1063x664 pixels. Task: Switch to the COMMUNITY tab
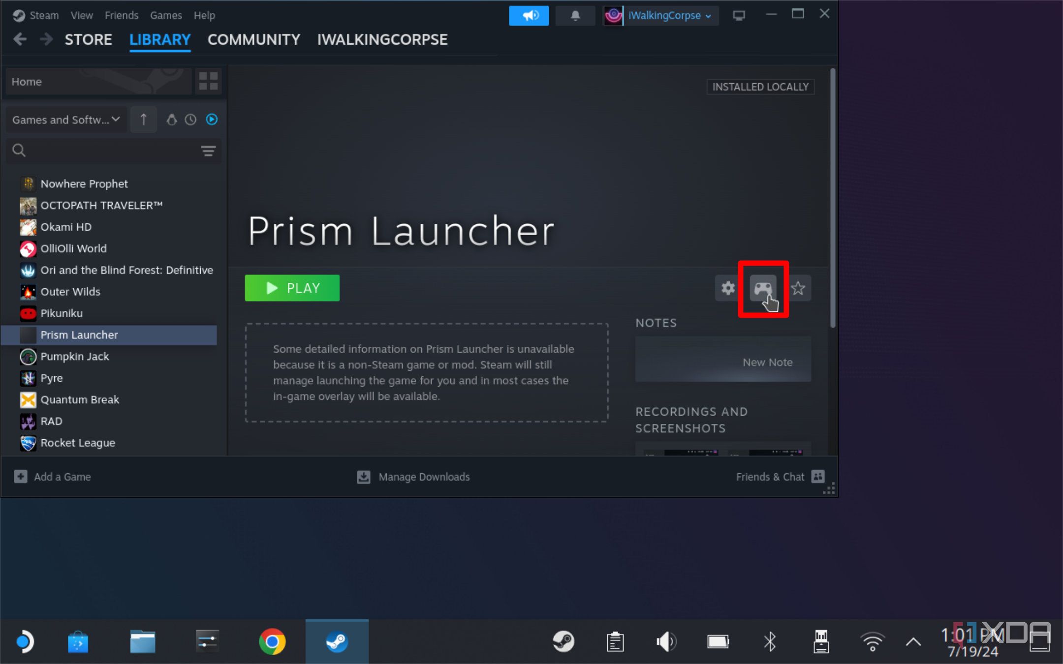tap(254, 39)
